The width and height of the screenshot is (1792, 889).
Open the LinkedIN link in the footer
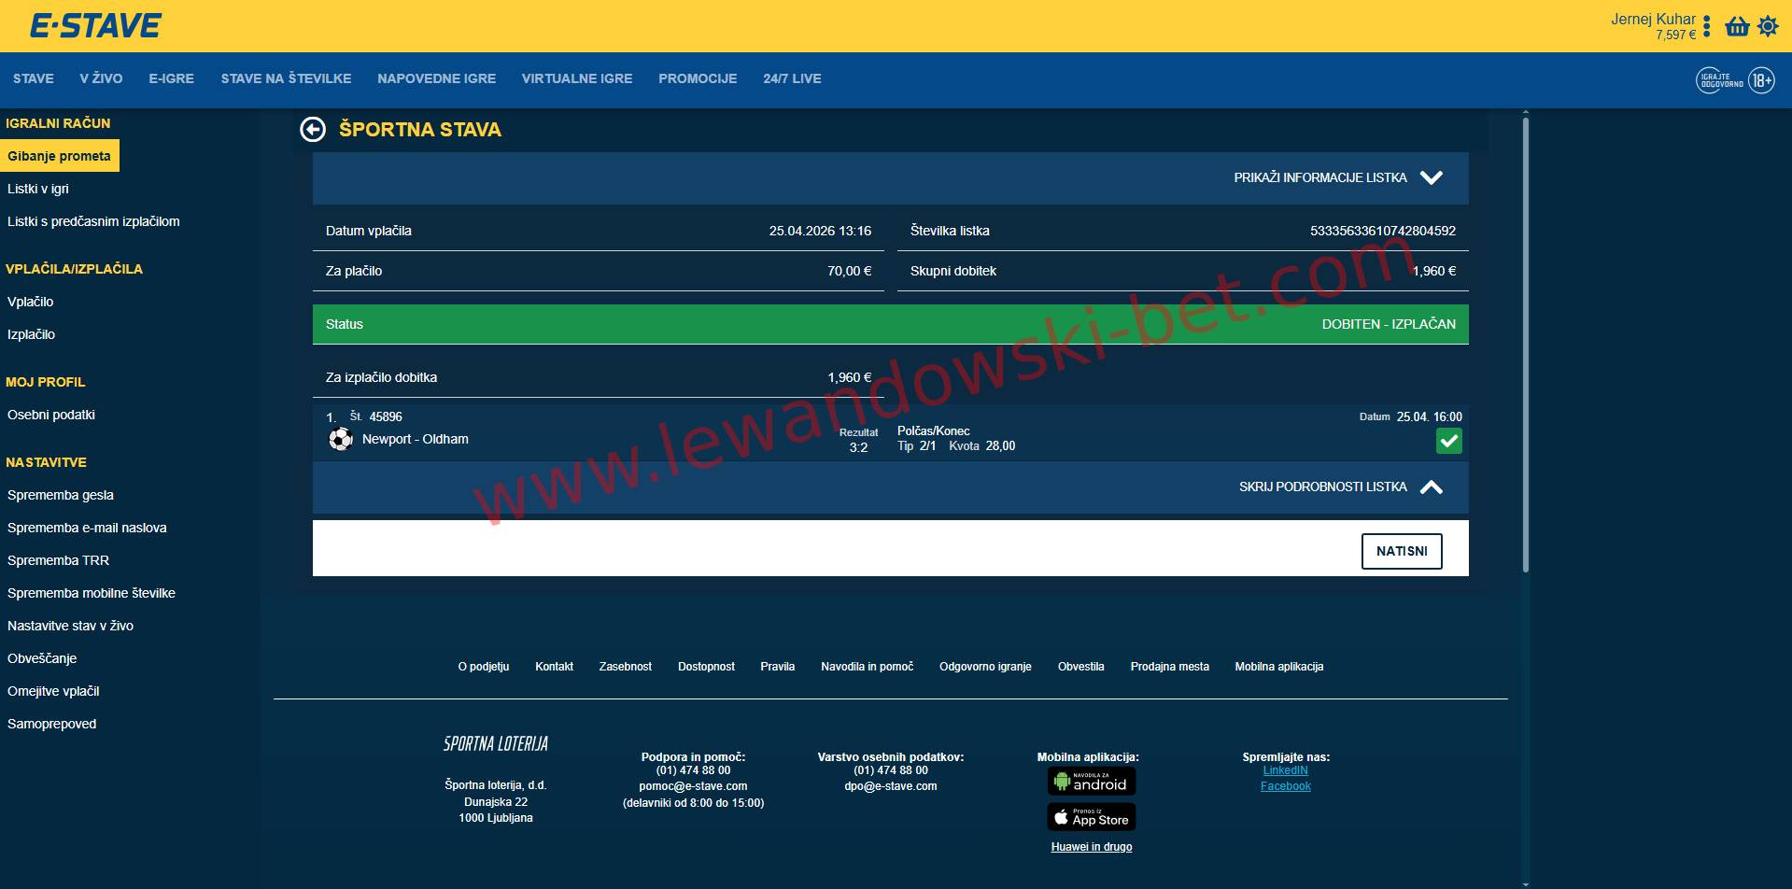(x=1285, y=770)
